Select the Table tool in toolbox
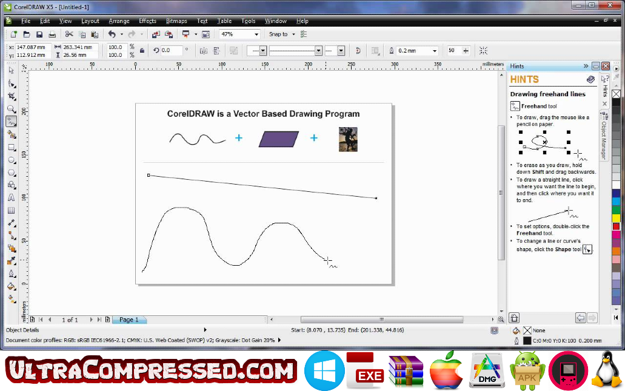This screenshot has width=625, height=391. 12,211
